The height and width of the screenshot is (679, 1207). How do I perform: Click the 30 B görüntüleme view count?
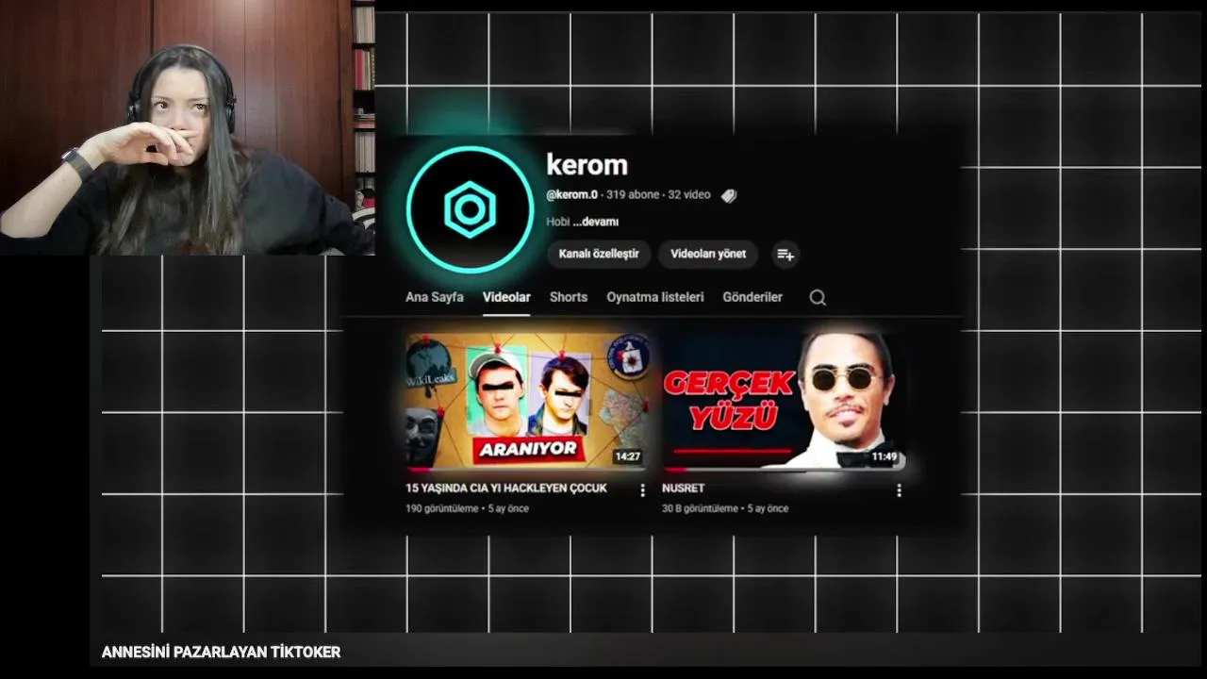click(x=700, y=508)
